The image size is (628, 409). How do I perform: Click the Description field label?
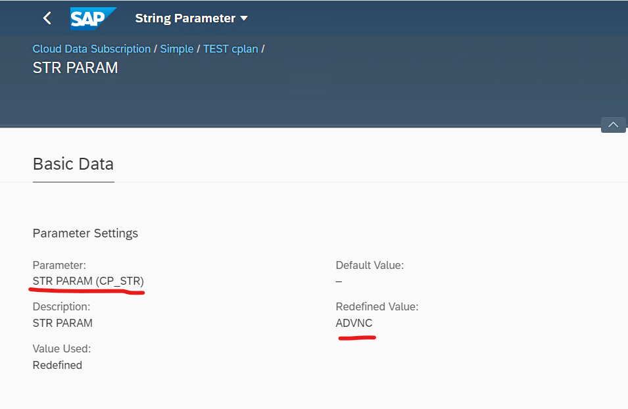(61, 306)
